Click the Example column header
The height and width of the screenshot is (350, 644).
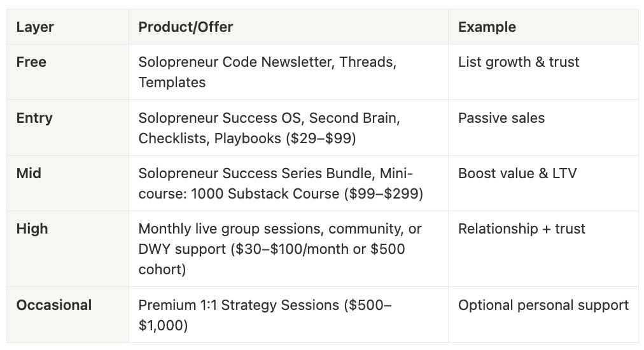tap(543, 27)
